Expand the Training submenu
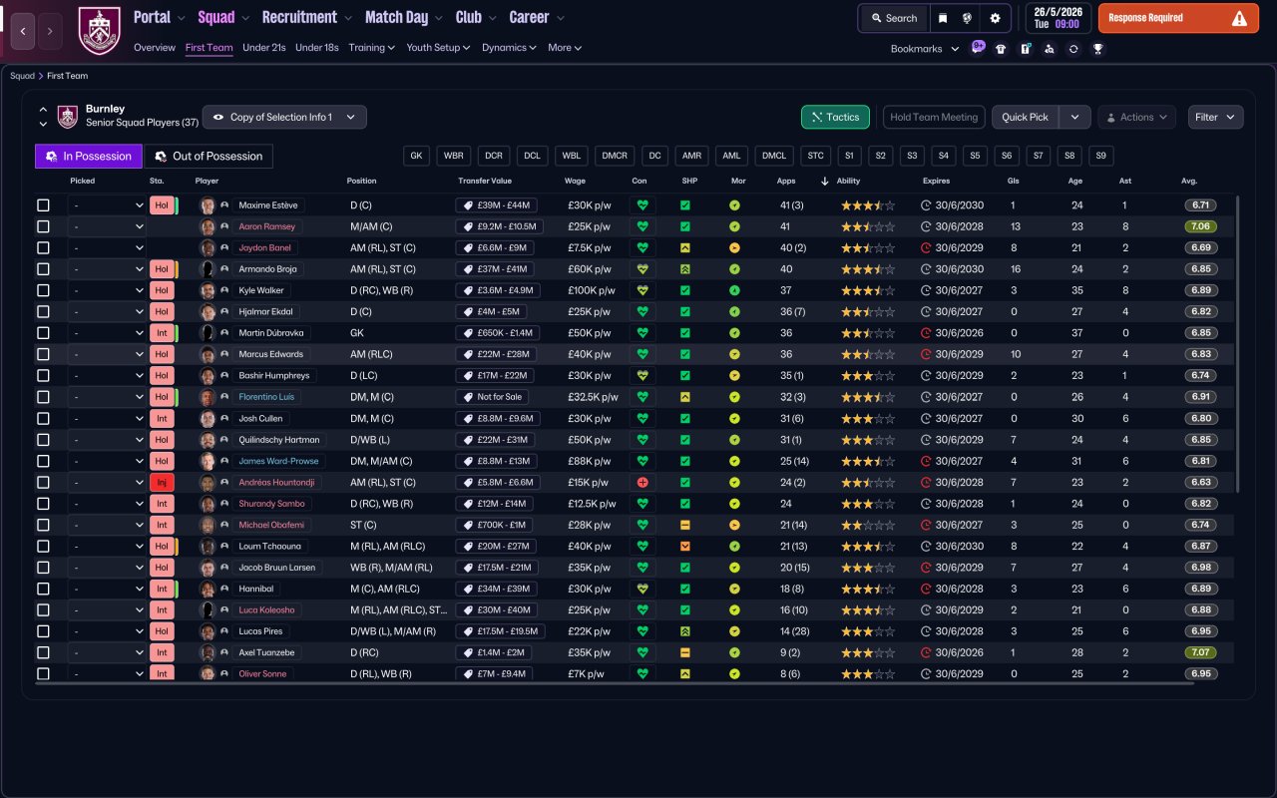Screen dimensions: 1277x798 [371, 47]
